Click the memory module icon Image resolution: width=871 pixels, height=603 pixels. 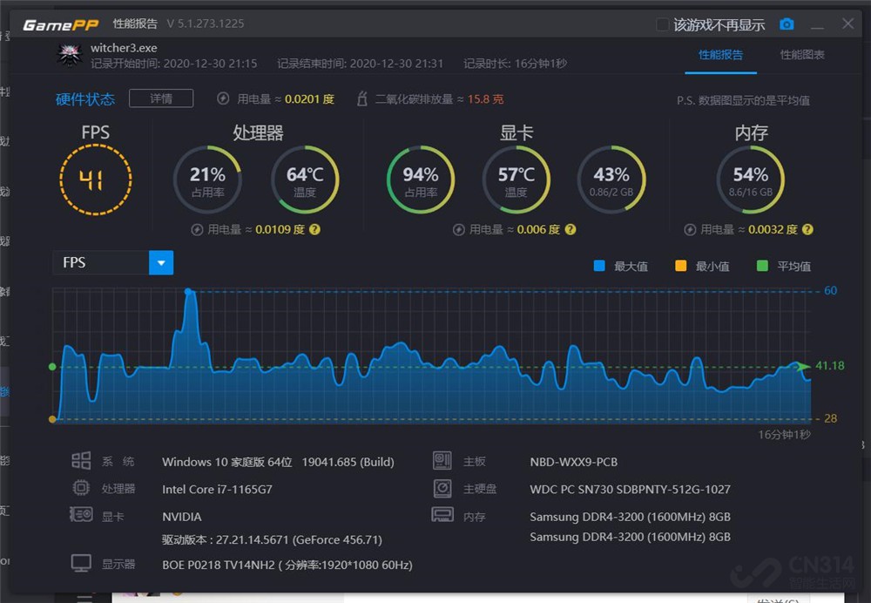pos(442,515)
